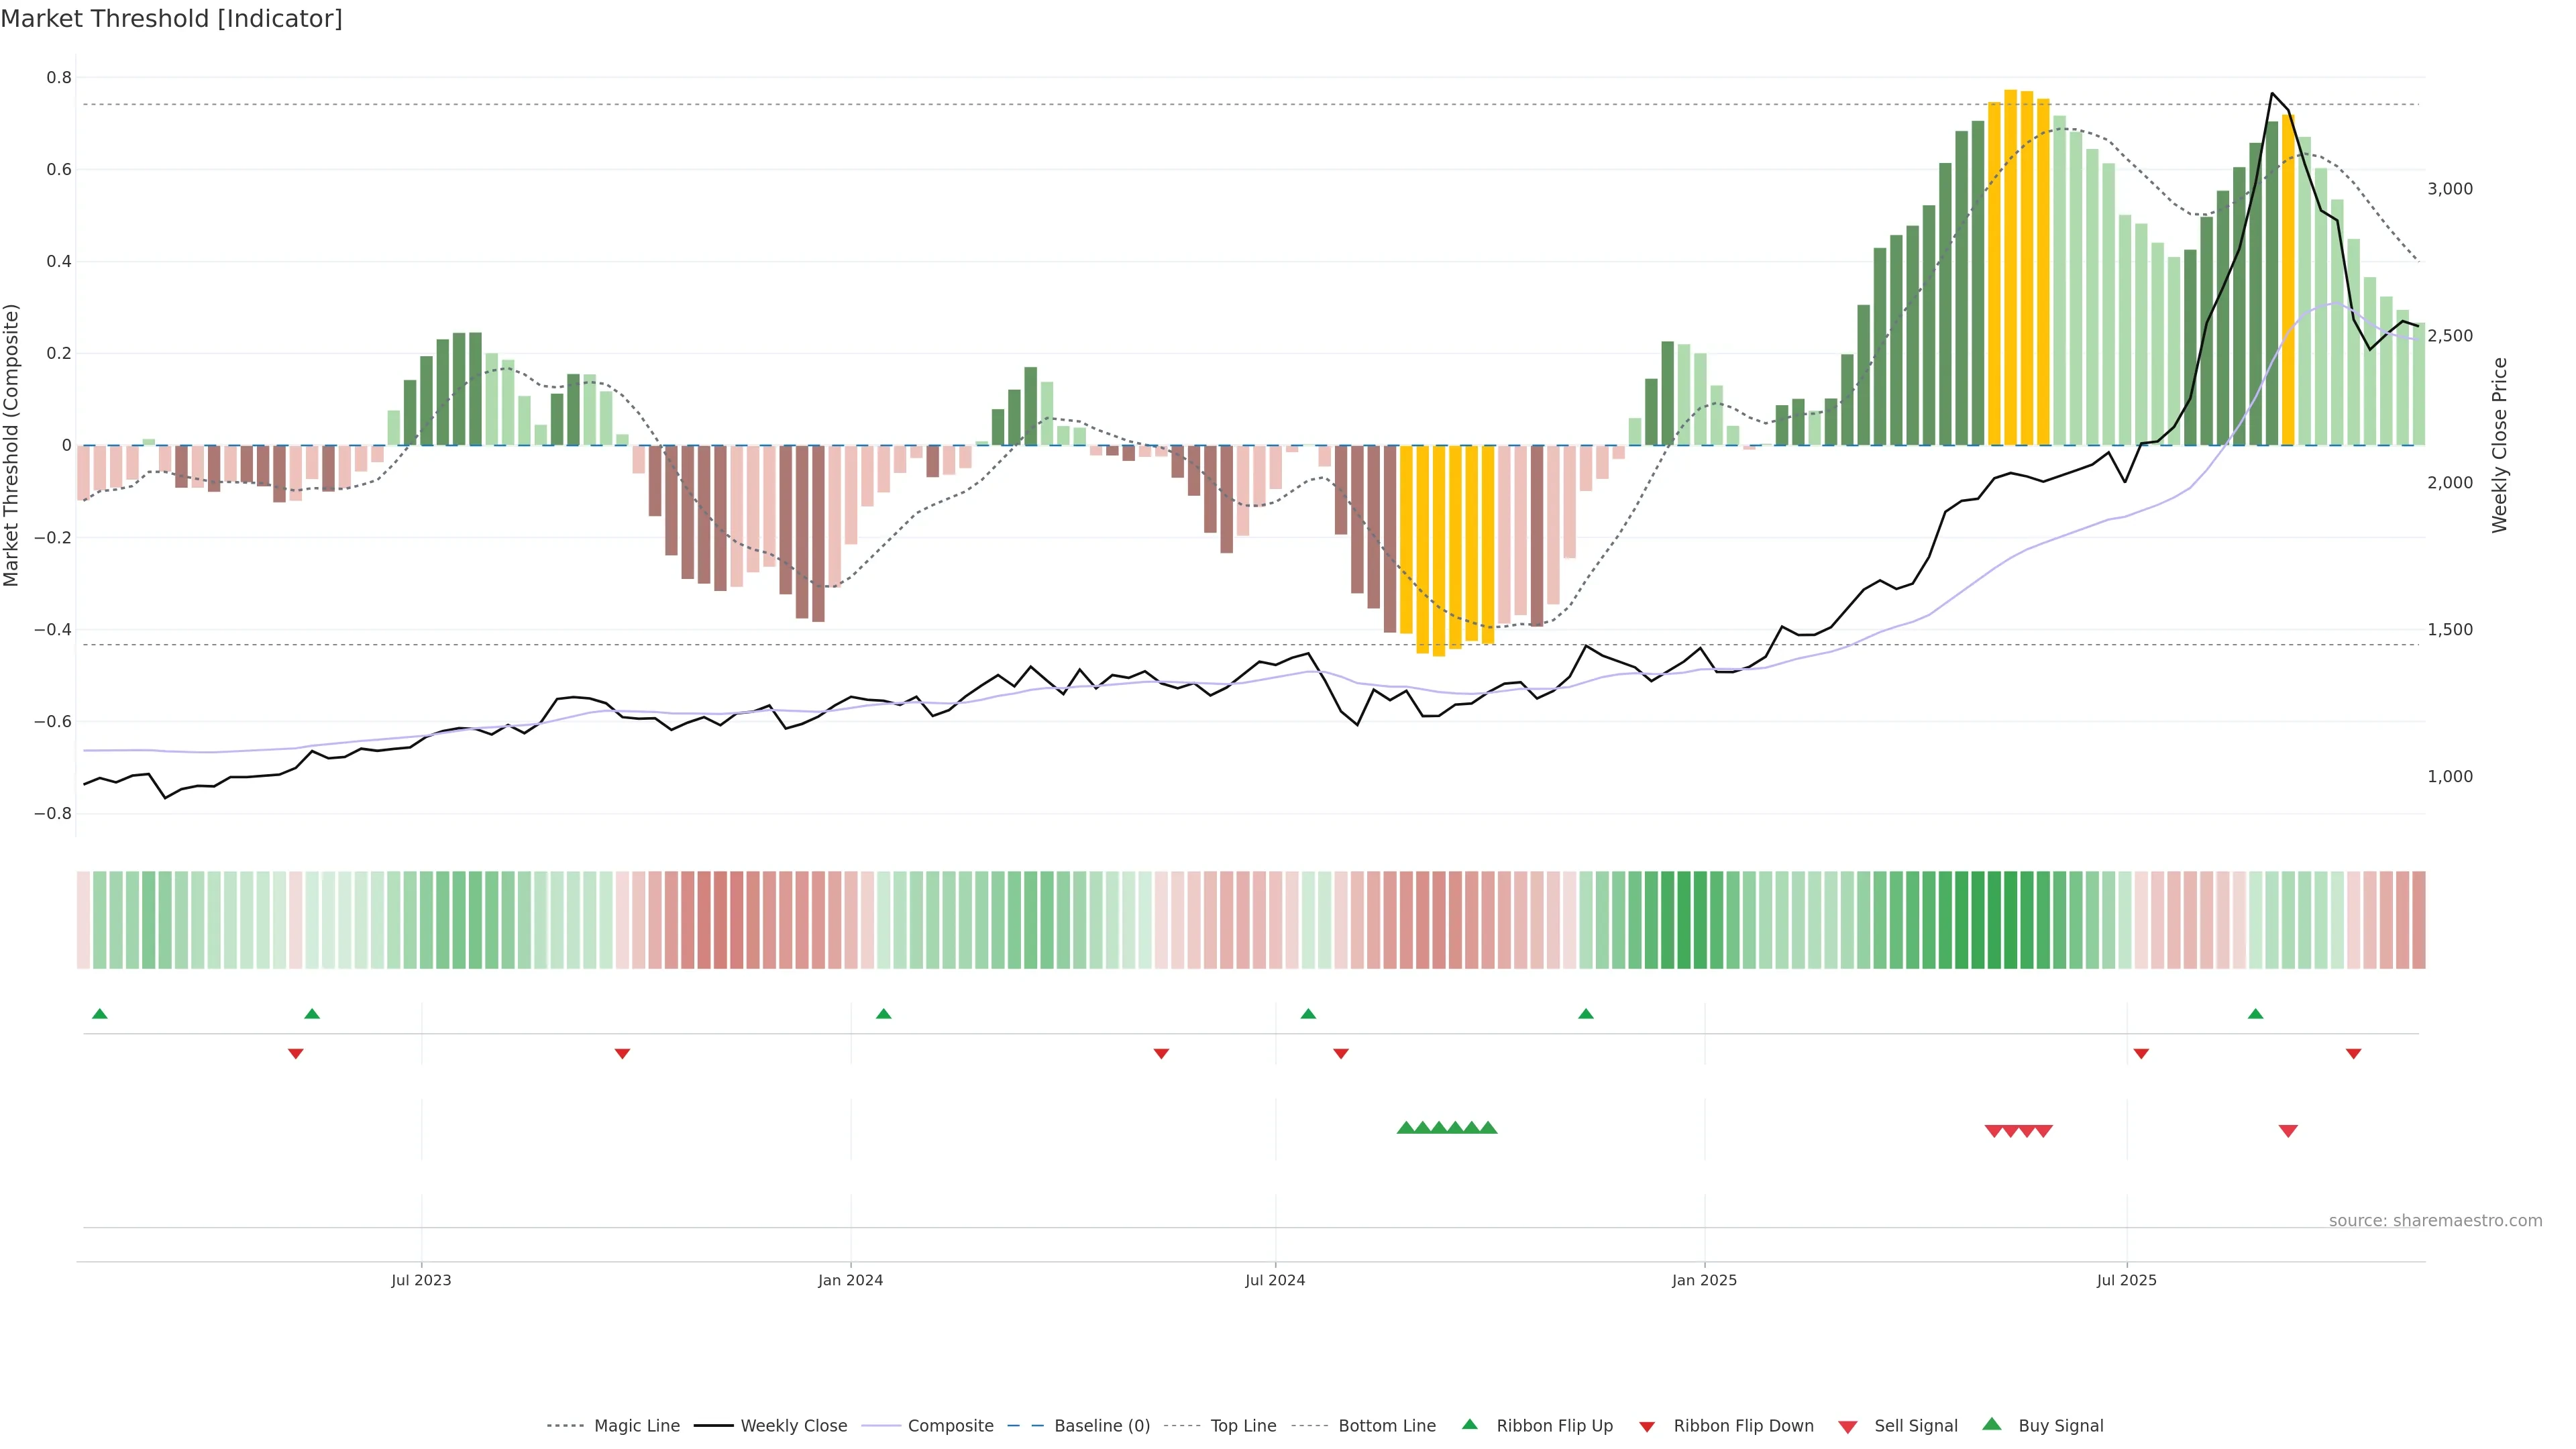The image size is (2576, 1449).
Task: Hide the Top Line series via legend
Action: pyautogui.click(x=1243, y=1426)
